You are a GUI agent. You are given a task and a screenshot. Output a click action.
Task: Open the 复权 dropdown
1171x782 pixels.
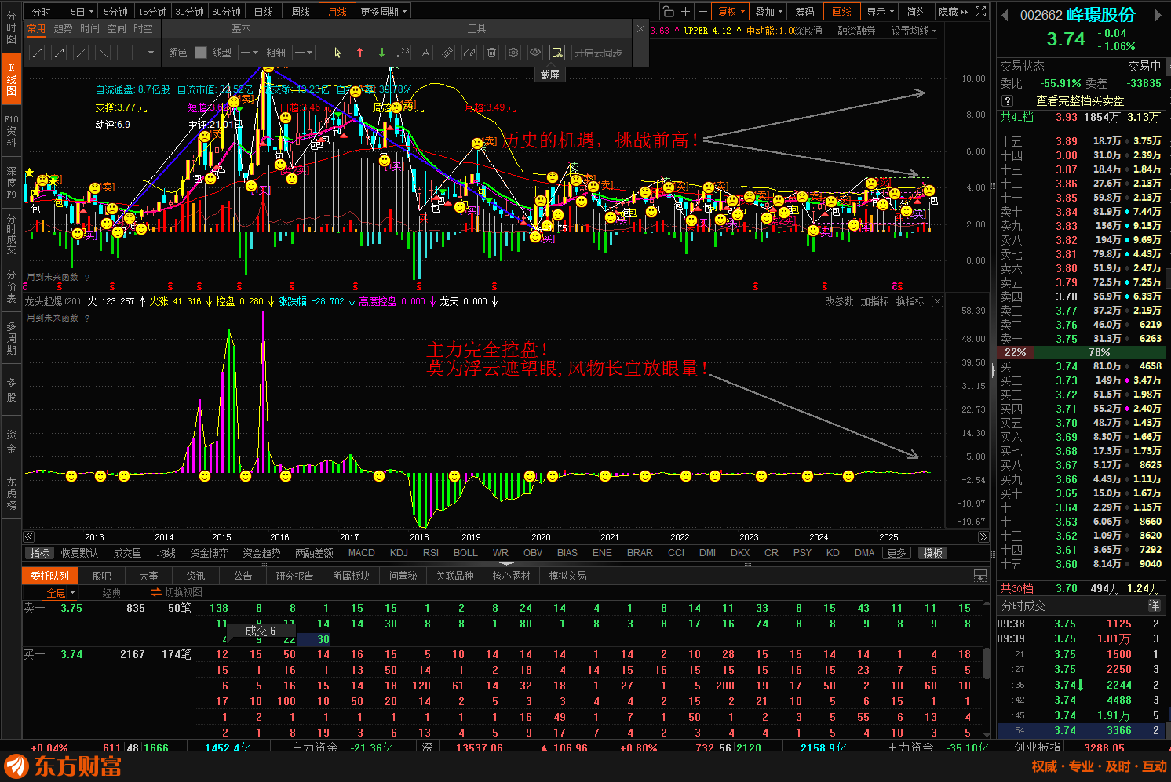click(731, 12)
